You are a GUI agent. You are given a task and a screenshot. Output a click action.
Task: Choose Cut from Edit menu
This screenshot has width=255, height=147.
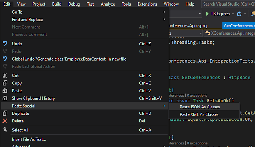pyautogui.click(x=84, y=76)
